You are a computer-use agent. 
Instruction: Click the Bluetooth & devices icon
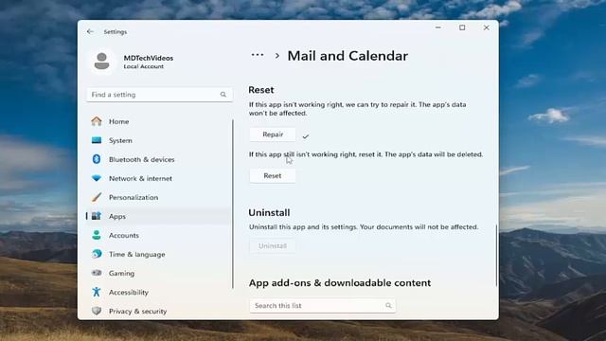coord(97,159)
